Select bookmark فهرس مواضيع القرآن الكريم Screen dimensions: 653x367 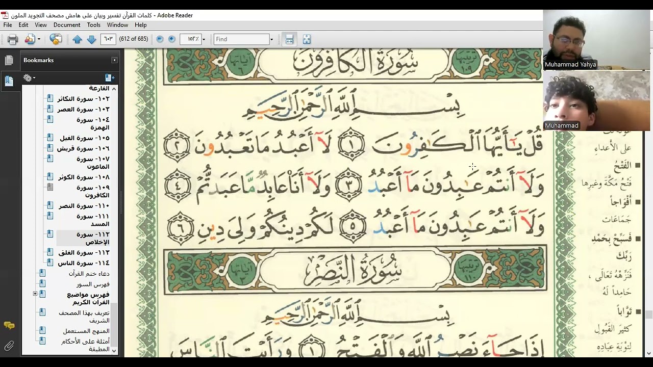point(88,298)
